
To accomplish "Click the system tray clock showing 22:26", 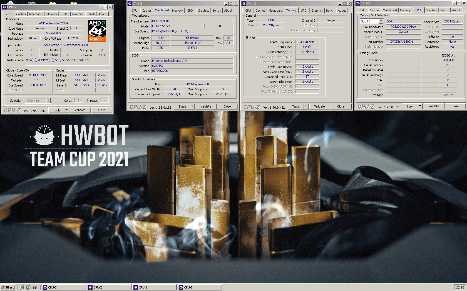I will [460, 287].
